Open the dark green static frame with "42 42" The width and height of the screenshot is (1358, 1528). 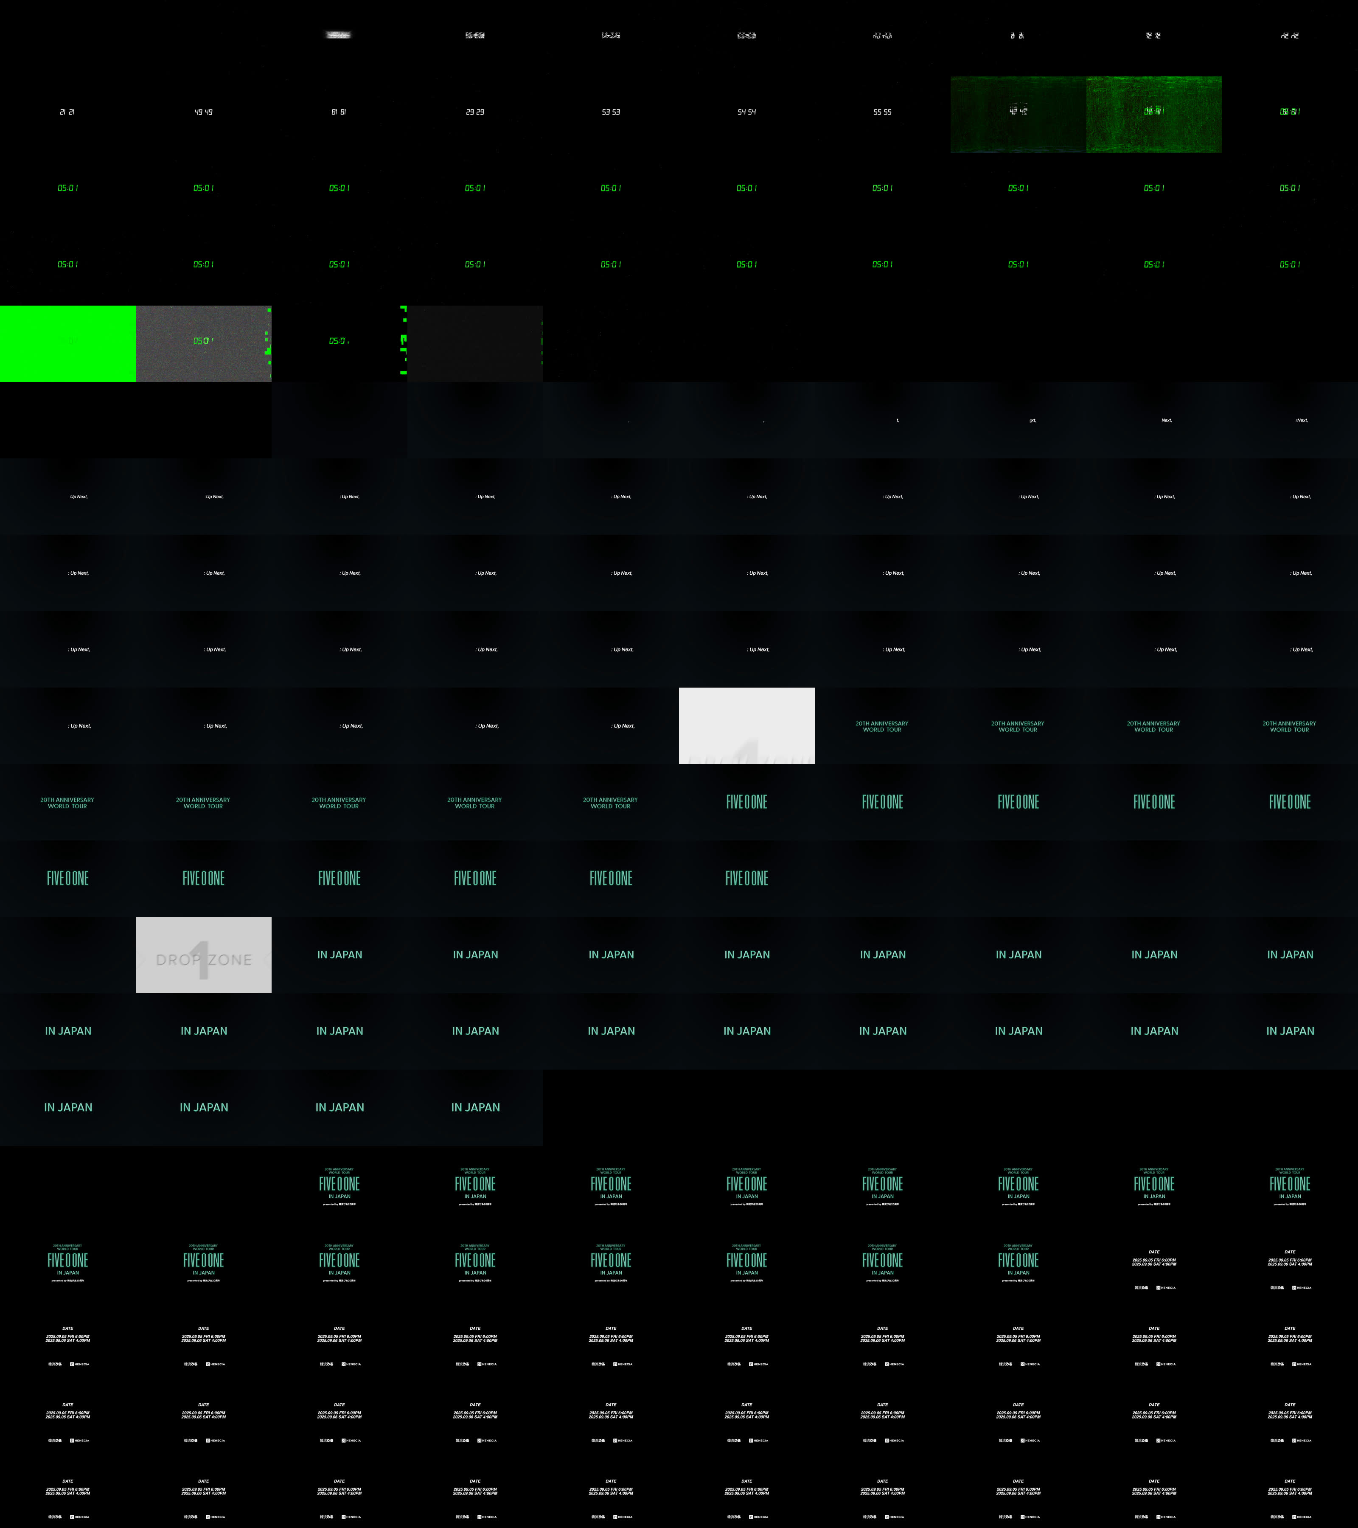(1018, 114)
